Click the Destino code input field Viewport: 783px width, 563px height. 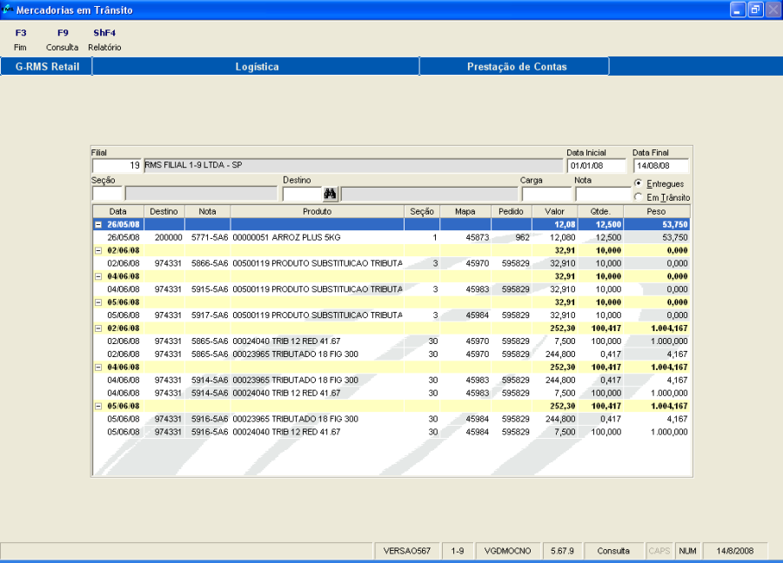[x=302, y=194]
